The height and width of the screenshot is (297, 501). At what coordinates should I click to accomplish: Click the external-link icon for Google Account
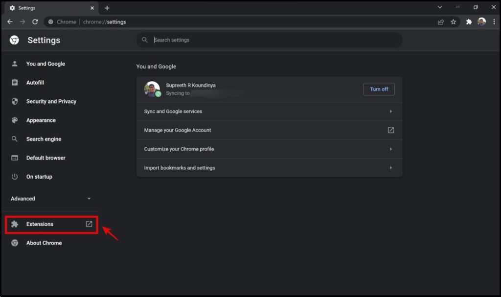tap(391, 130)
